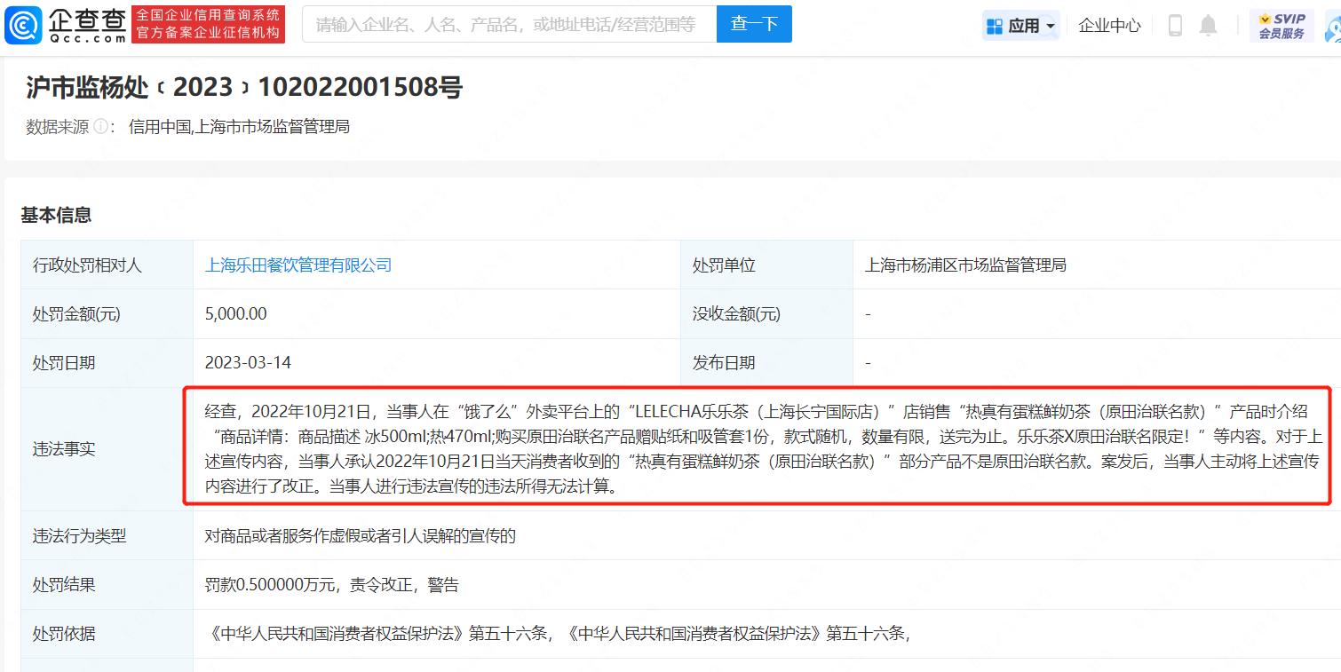Click the Qcc.com logo icon
Image resolution: width=1341 pixels, height=672 pixels.
[23, 25]
